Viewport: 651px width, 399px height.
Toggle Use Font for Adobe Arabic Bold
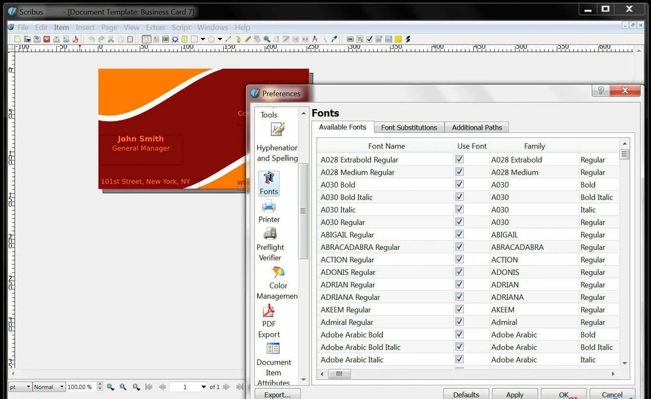tap(459, 335)
